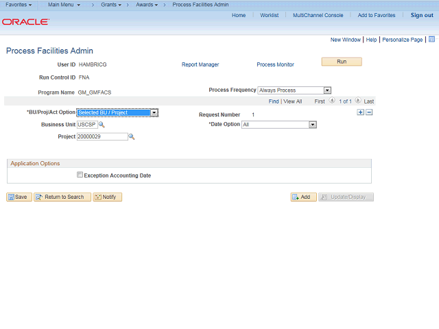Open Process Monitor link
The image size is (439, 329).
coord(276,64)
